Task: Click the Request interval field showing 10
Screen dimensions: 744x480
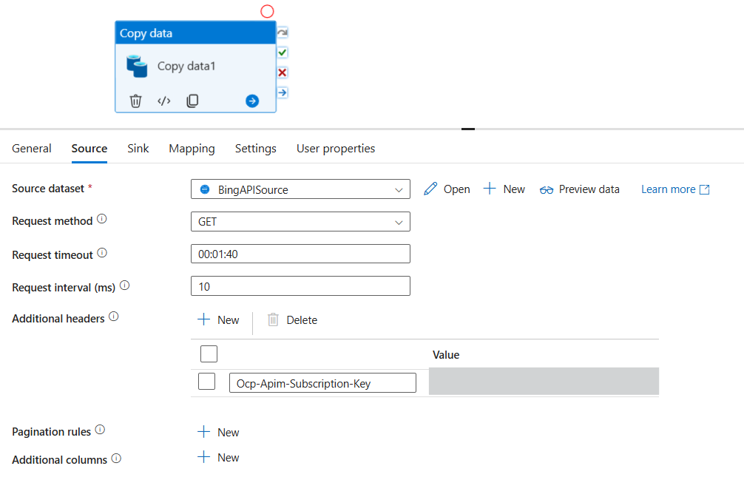Action: tap(300, 286)
